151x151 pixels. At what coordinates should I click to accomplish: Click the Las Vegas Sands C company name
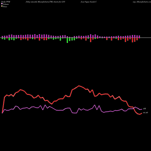click(88, 2)
